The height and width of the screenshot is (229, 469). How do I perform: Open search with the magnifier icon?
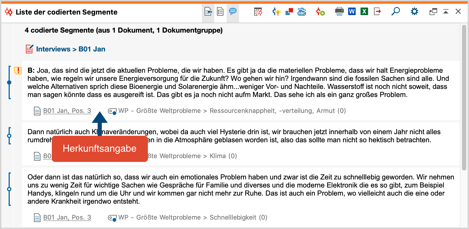tap(396, 12)
